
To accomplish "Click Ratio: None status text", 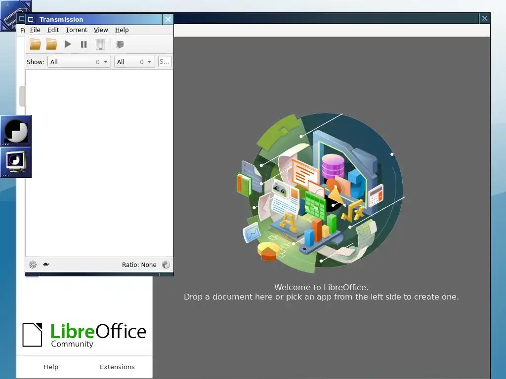I will (x=139, y=265).
